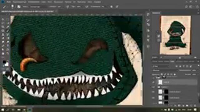
Task: Enable airbrush mode in options bar
Action: click(87, 7)
